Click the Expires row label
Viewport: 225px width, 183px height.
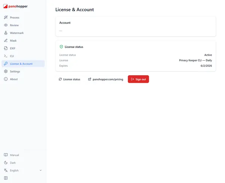point(63,66)
